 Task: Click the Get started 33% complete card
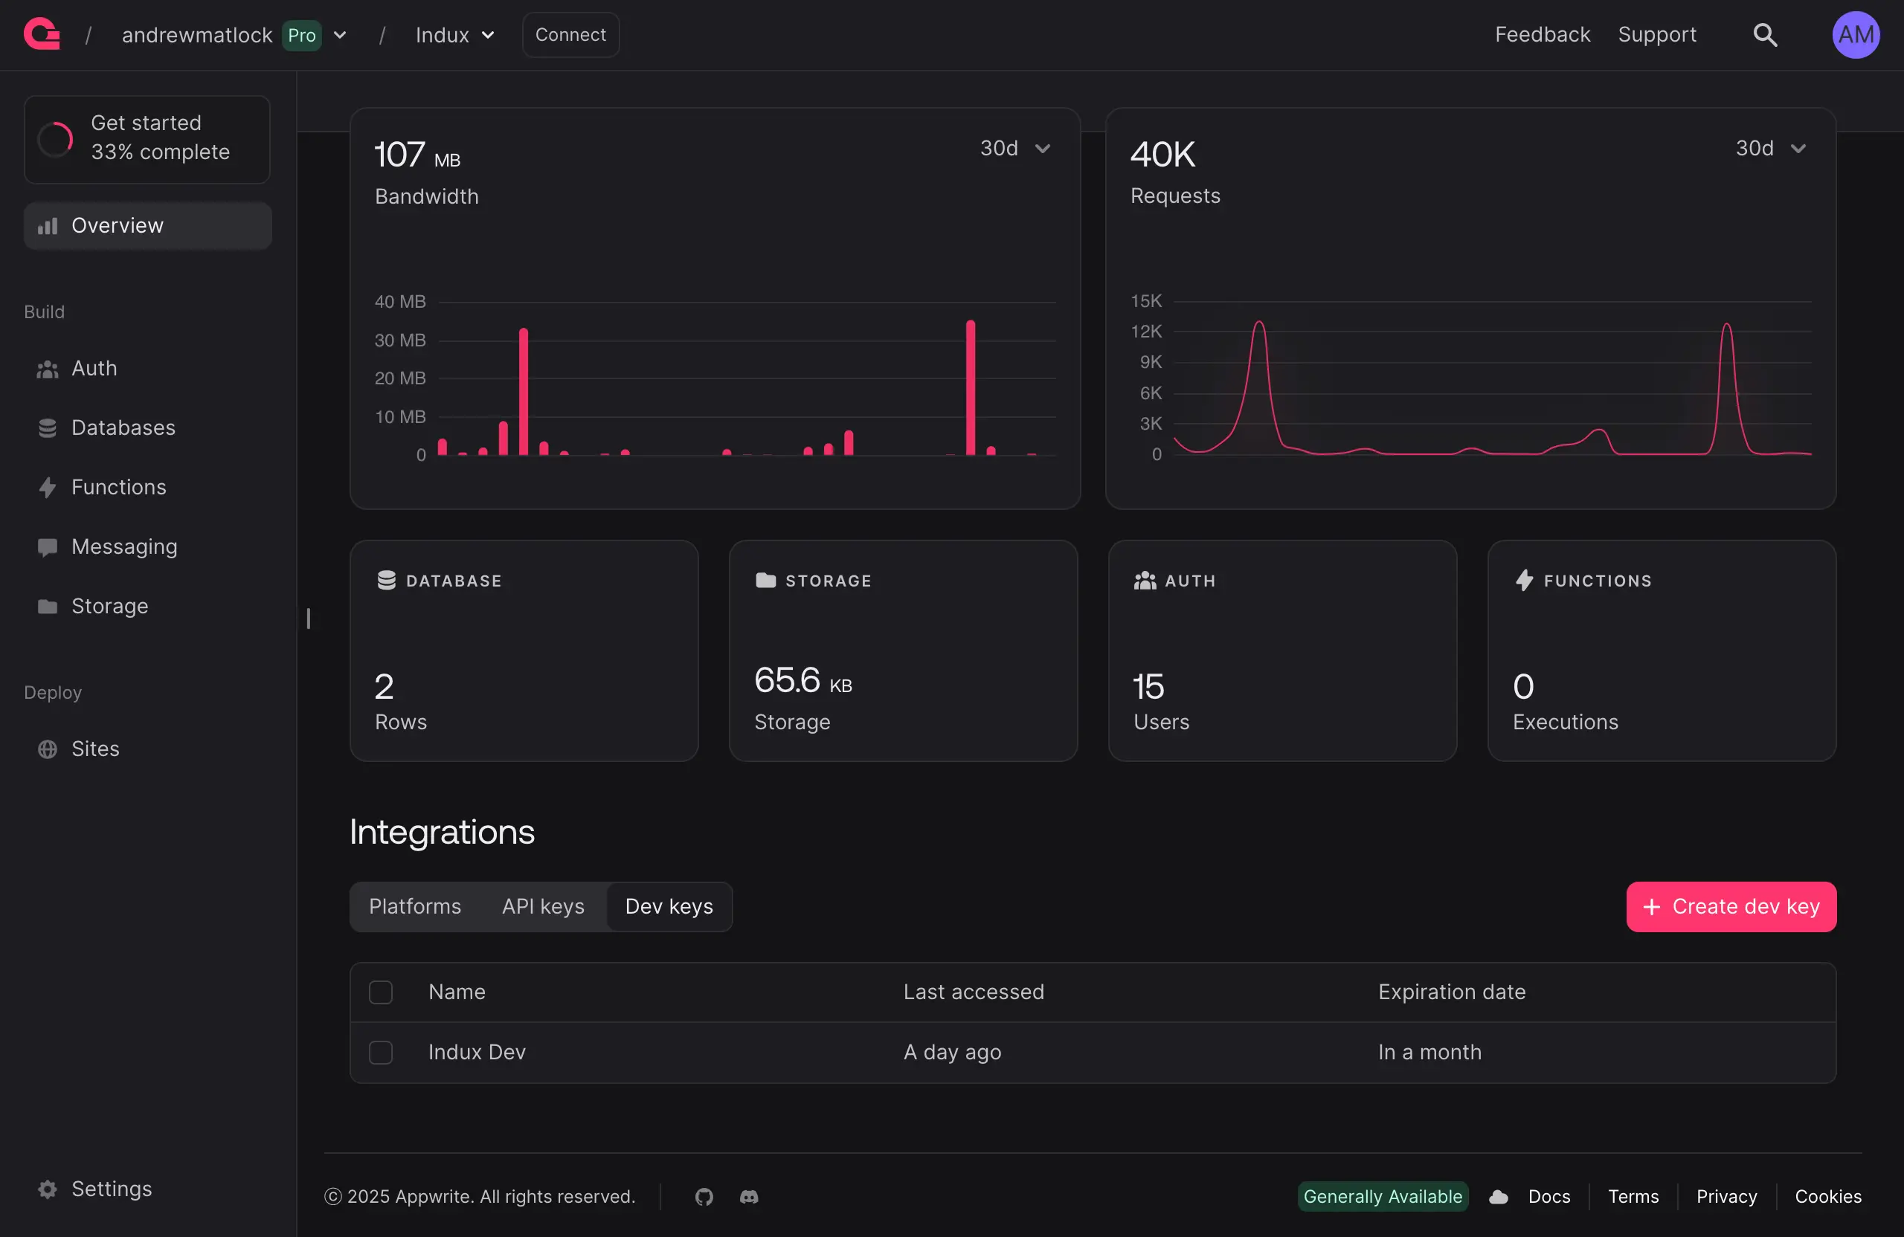[147, 140]
